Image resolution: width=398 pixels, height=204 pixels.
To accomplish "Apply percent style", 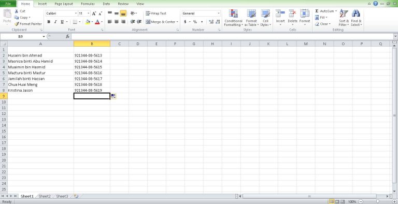I will click(195, 22).
